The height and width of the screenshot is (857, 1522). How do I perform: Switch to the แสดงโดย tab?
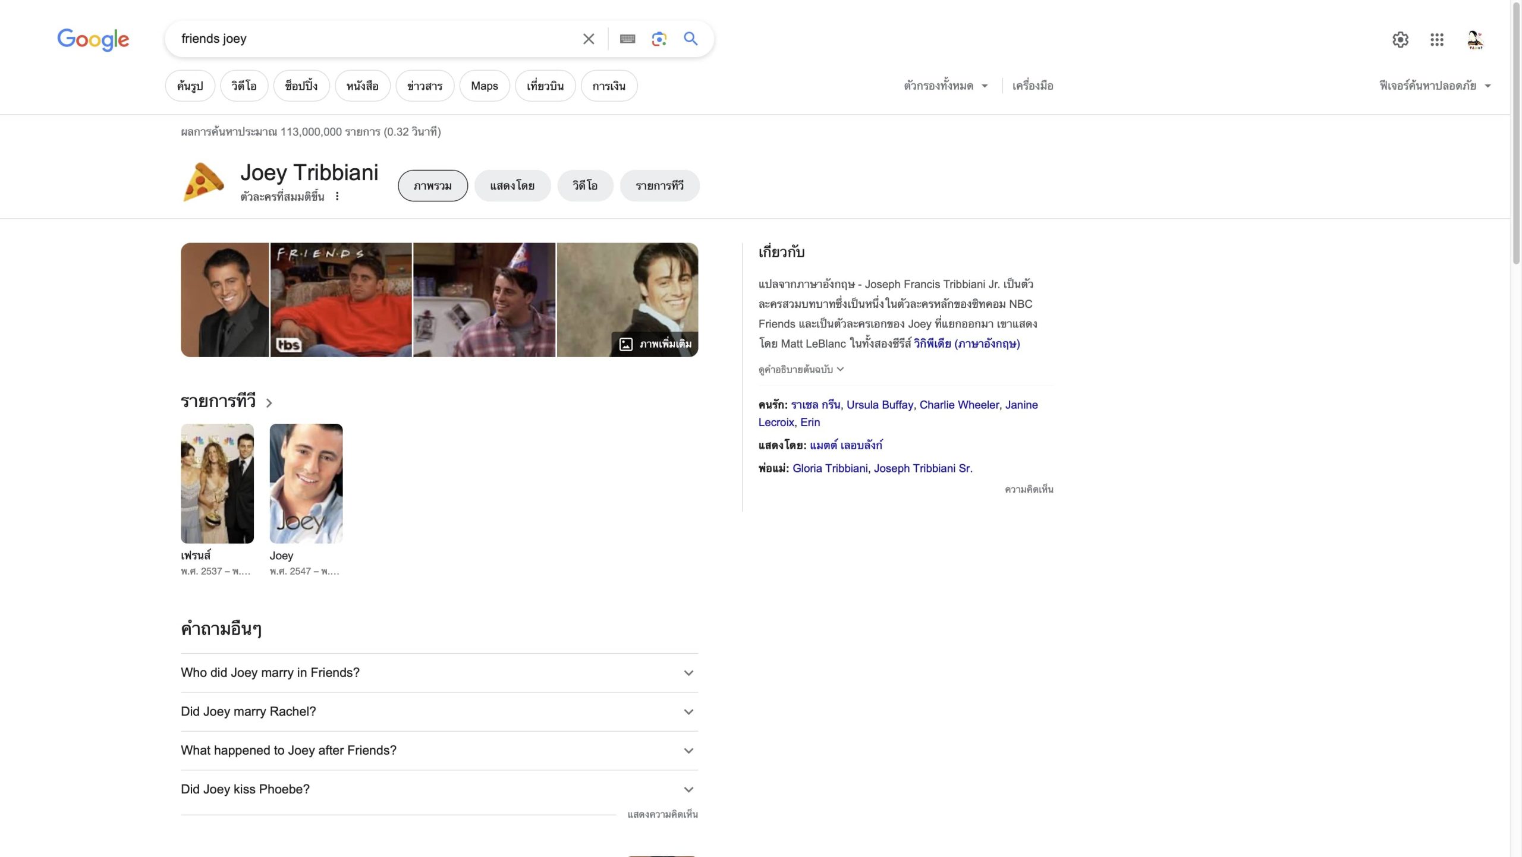[x=512, y=186]
